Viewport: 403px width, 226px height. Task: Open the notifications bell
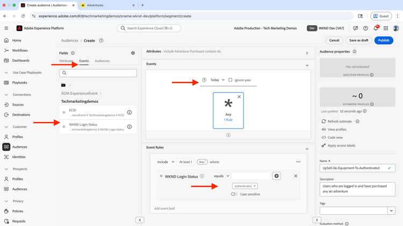pyautogui.click(x=376, y=28)
